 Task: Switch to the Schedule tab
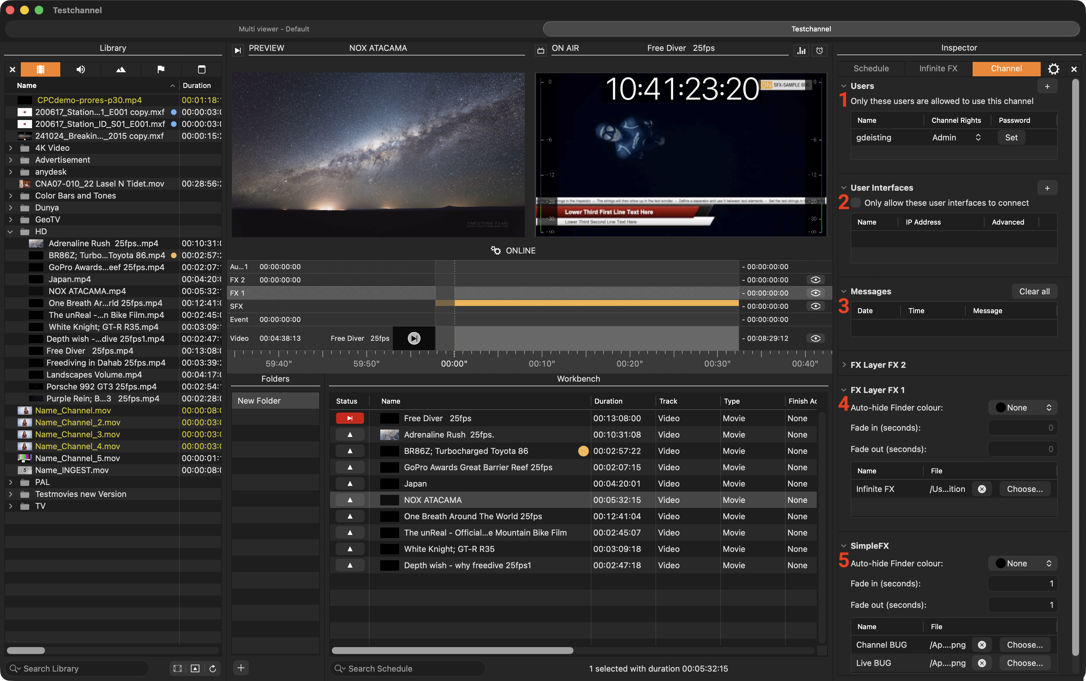coord(871,68)
